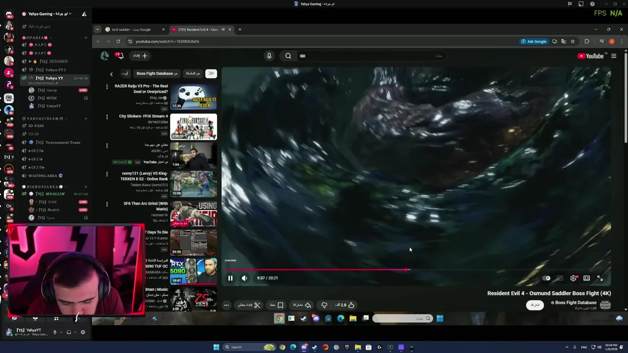The image size is (628, 353).
Task: Open nomy121 (Leroy) VS King video
Action: coord(193,184)
